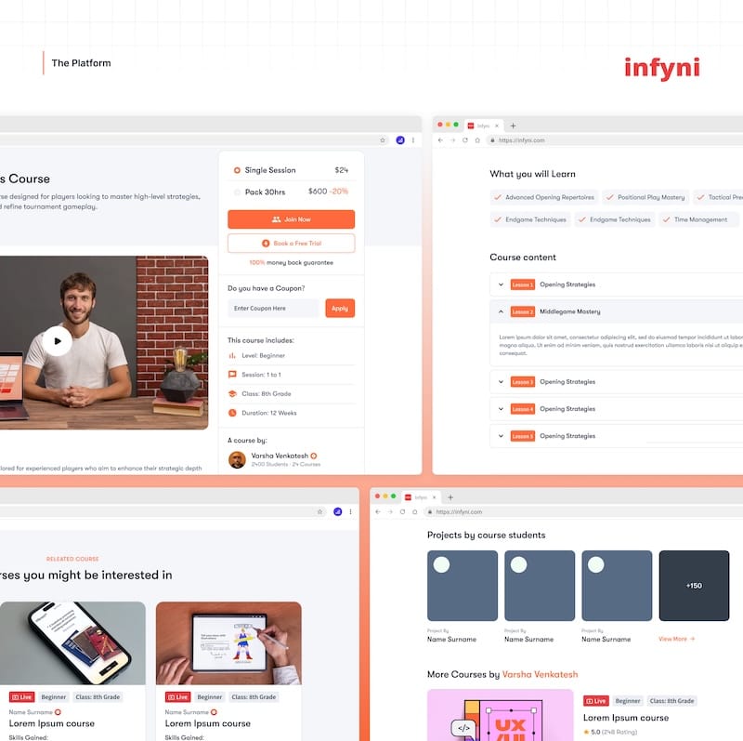Click the Level: Beginner bar chart icon

(x=232, y=355)
